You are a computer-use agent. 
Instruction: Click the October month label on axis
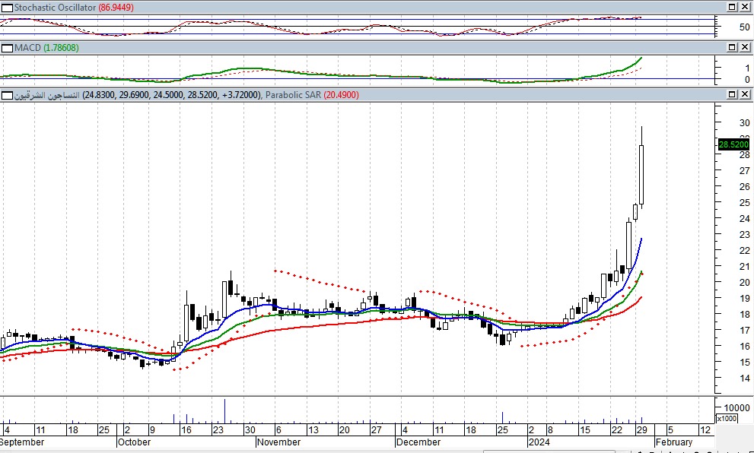[135, 442]
